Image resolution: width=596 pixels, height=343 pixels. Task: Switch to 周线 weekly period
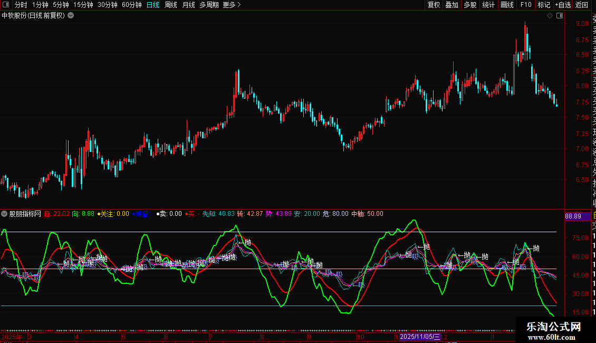(171, 5)
